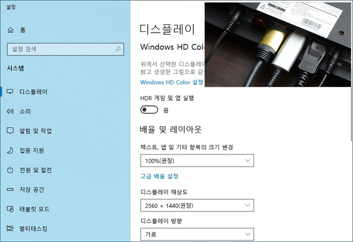Toggle HDR games and apps switch
Image resolution: width=353 pixels, height=242 pixels.
149,110
